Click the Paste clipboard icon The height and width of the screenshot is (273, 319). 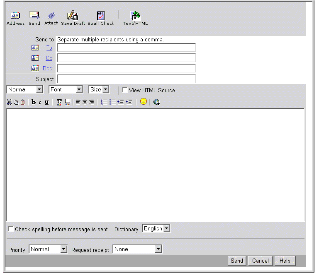[x=23, y=102]
